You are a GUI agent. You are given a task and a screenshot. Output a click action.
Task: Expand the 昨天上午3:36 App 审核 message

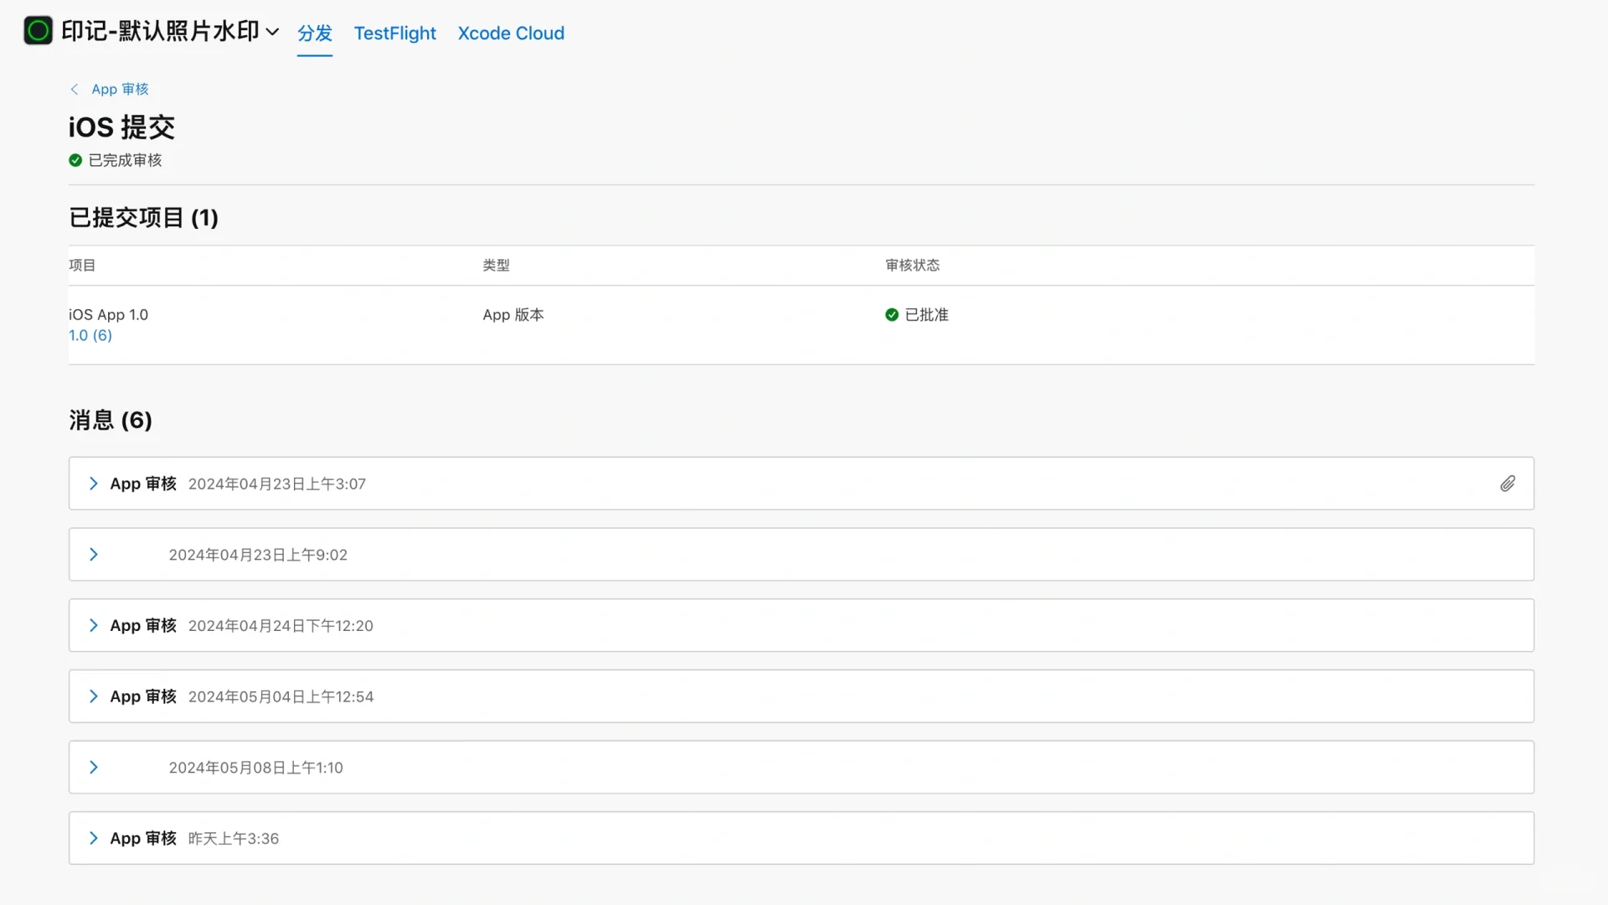coord(94,838)
